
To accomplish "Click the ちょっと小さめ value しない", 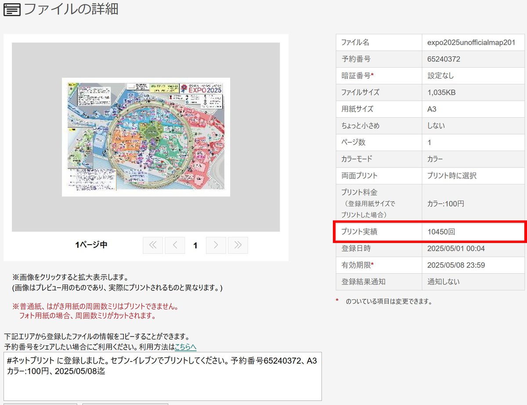I will (436, 126).
